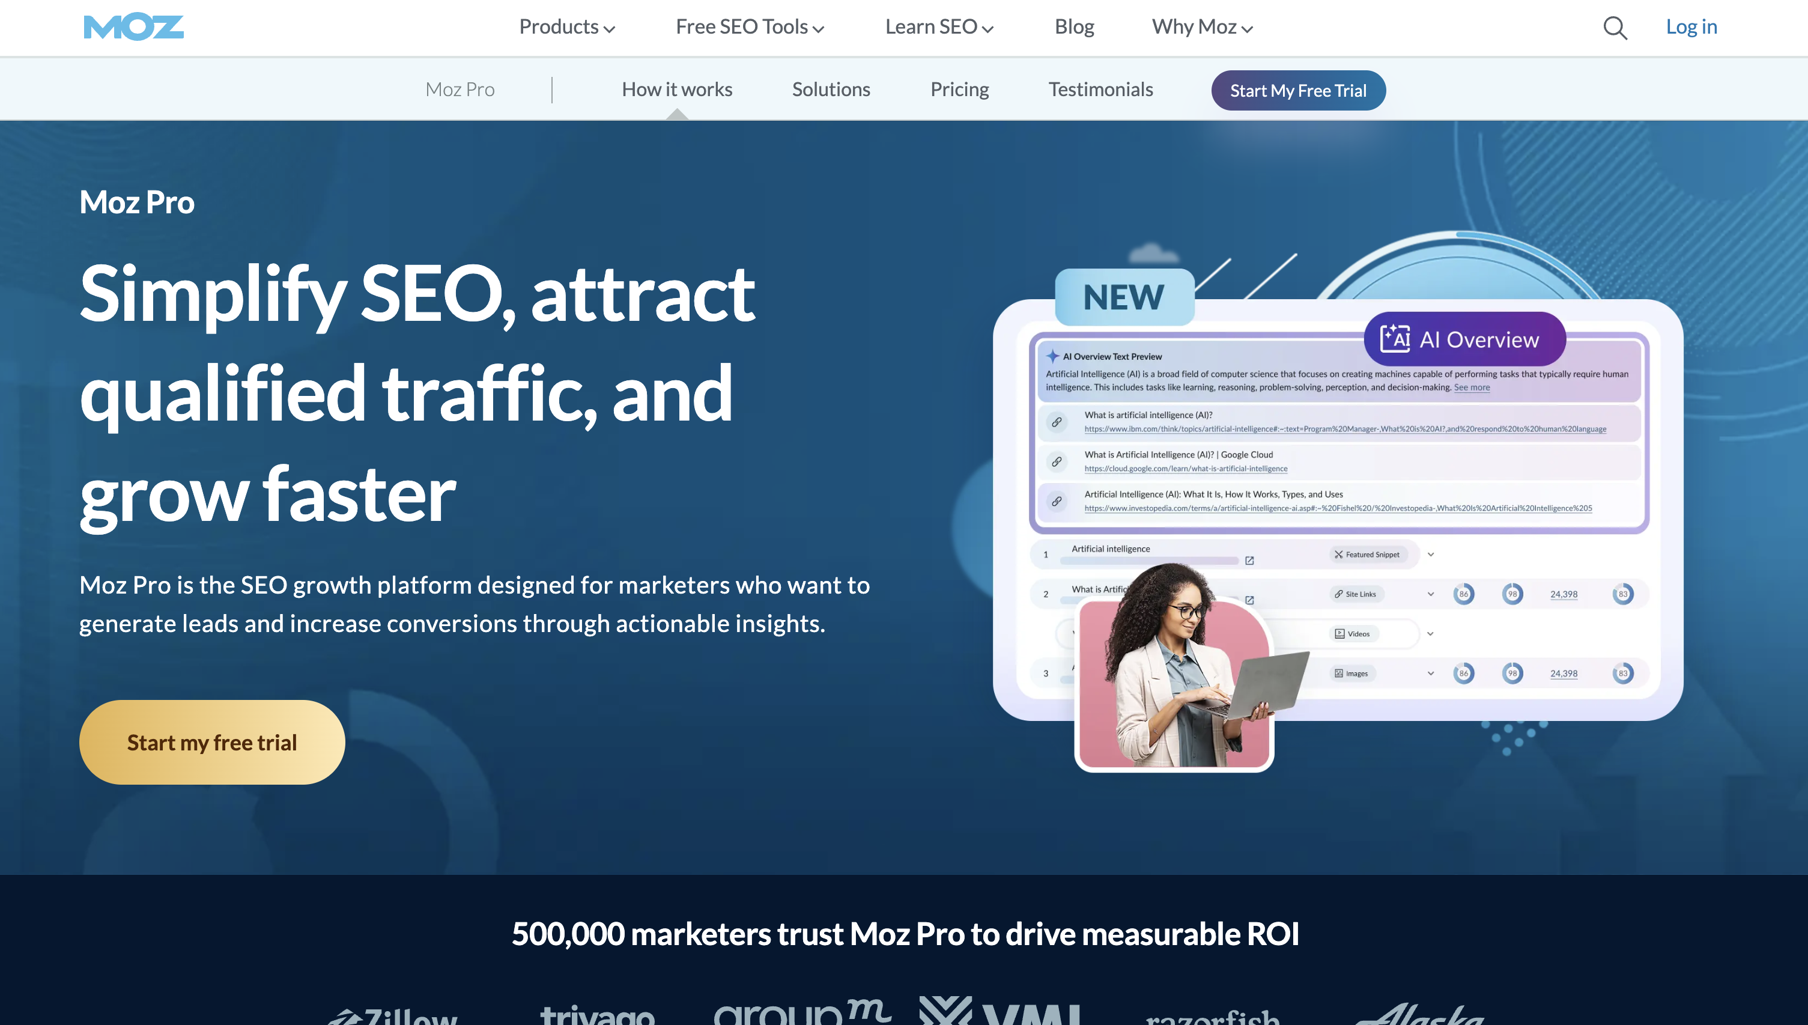Click the Log in link
Viewport: 1808px width, 1025px height.
(x=1691, y=27)
